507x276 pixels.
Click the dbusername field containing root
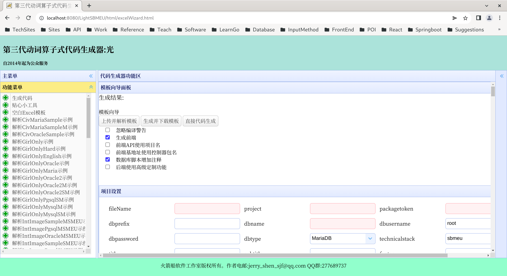pos(468,223)
